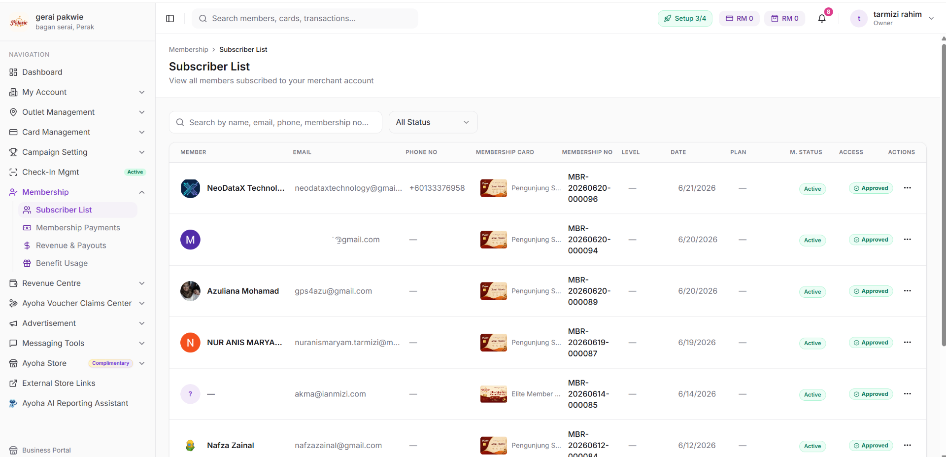Image resolution: width=946 pixels, height=457 pixels.
Task: Click the Campaign Setting trophy icon
Action: [13, 152]
